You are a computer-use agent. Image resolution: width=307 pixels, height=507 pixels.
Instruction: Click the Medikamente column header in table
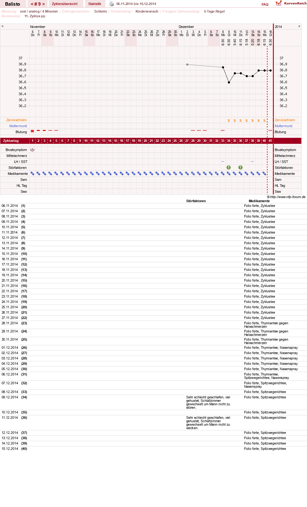point(259,201)
